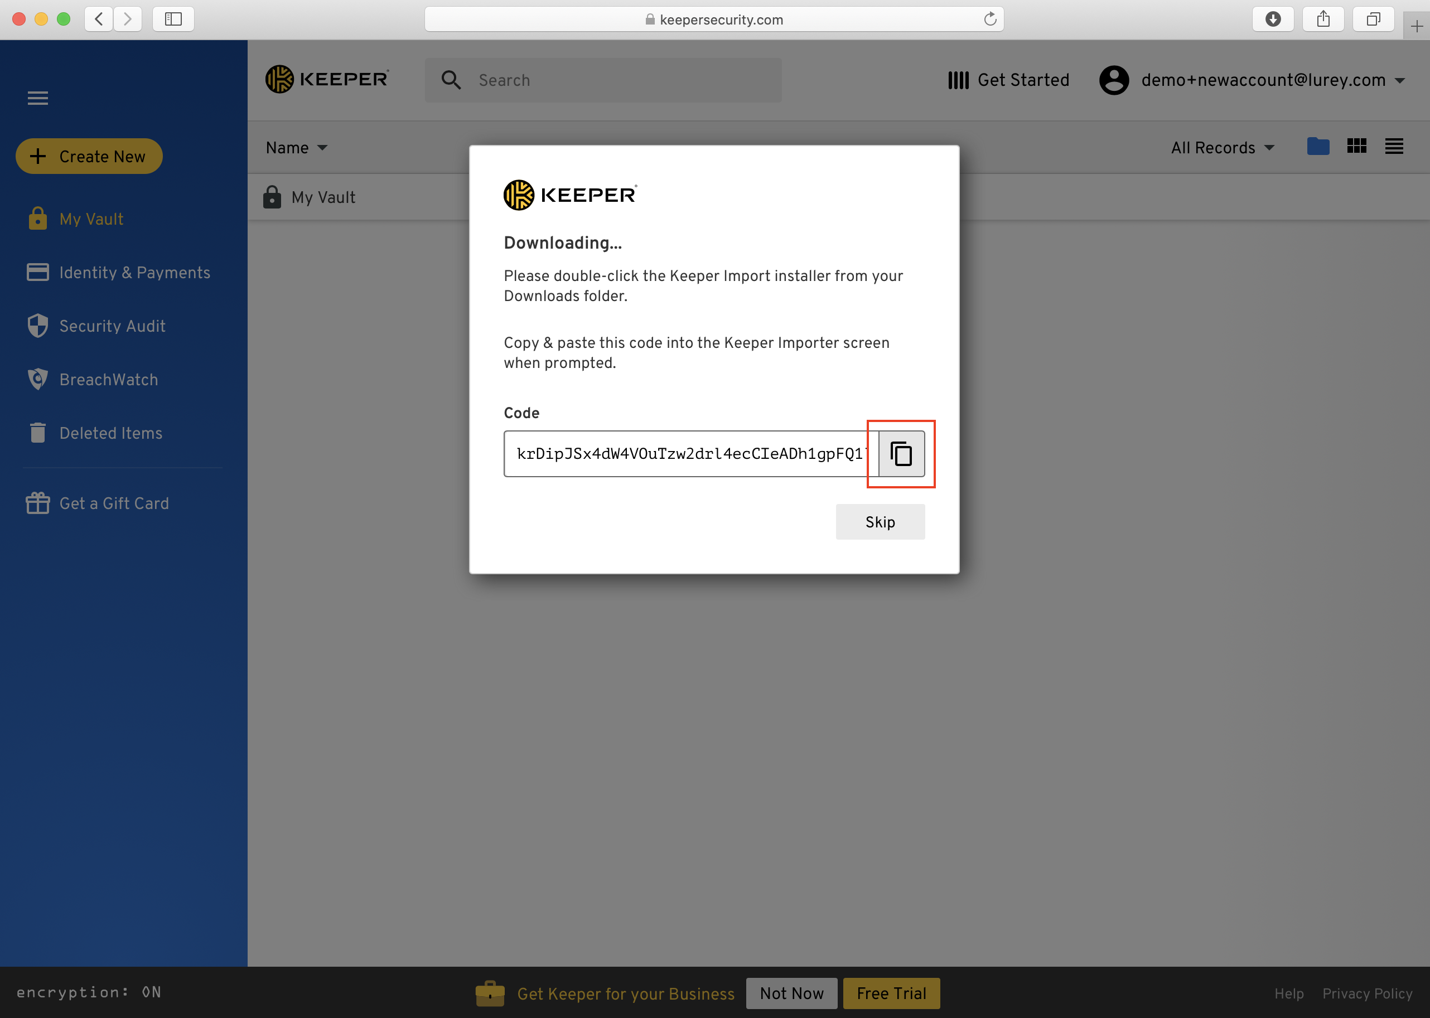This screenshot has width=1430, height=1018.
Task: Click the Deleted Items trash icon
Action: click(37, 432)
